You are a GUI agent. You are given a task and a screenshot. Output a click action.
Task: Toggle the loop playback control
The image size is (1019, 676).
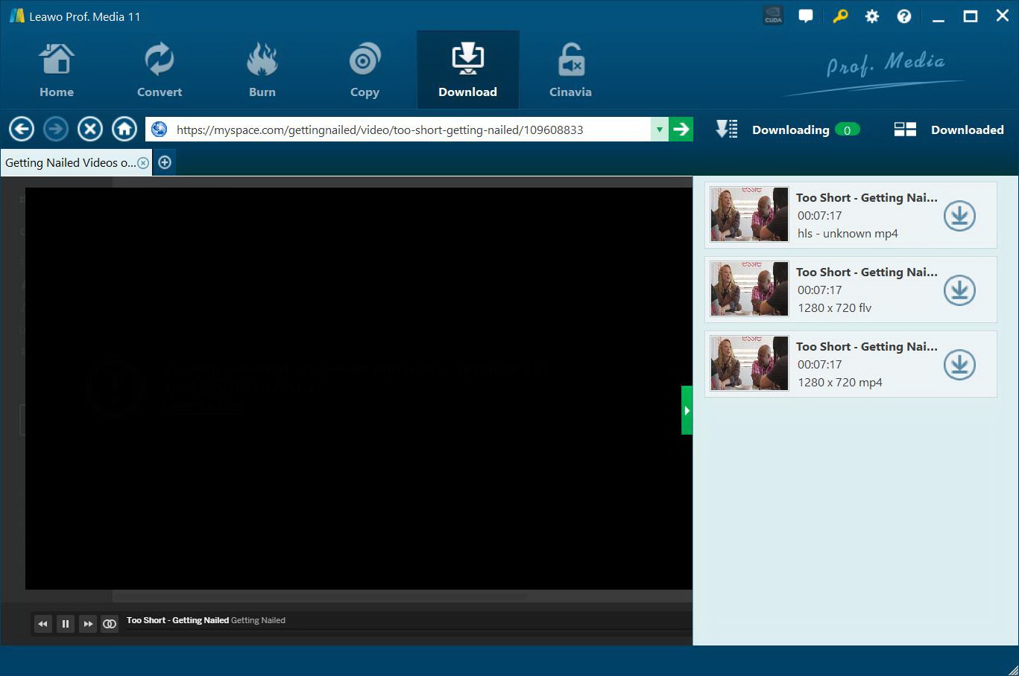[x=110, y=623]
